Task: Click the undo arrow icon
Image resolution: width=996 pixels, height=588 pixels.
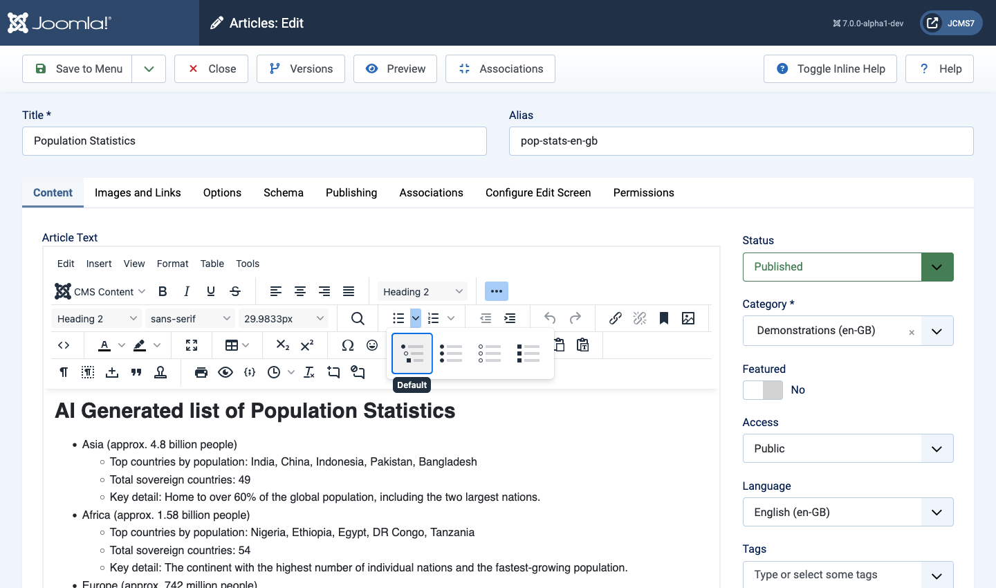Action: (550, 318)
